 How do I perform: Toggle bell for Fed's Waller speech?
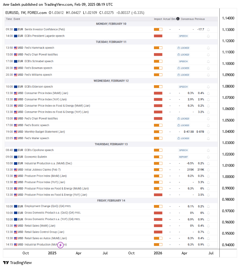tap(208, 139)
